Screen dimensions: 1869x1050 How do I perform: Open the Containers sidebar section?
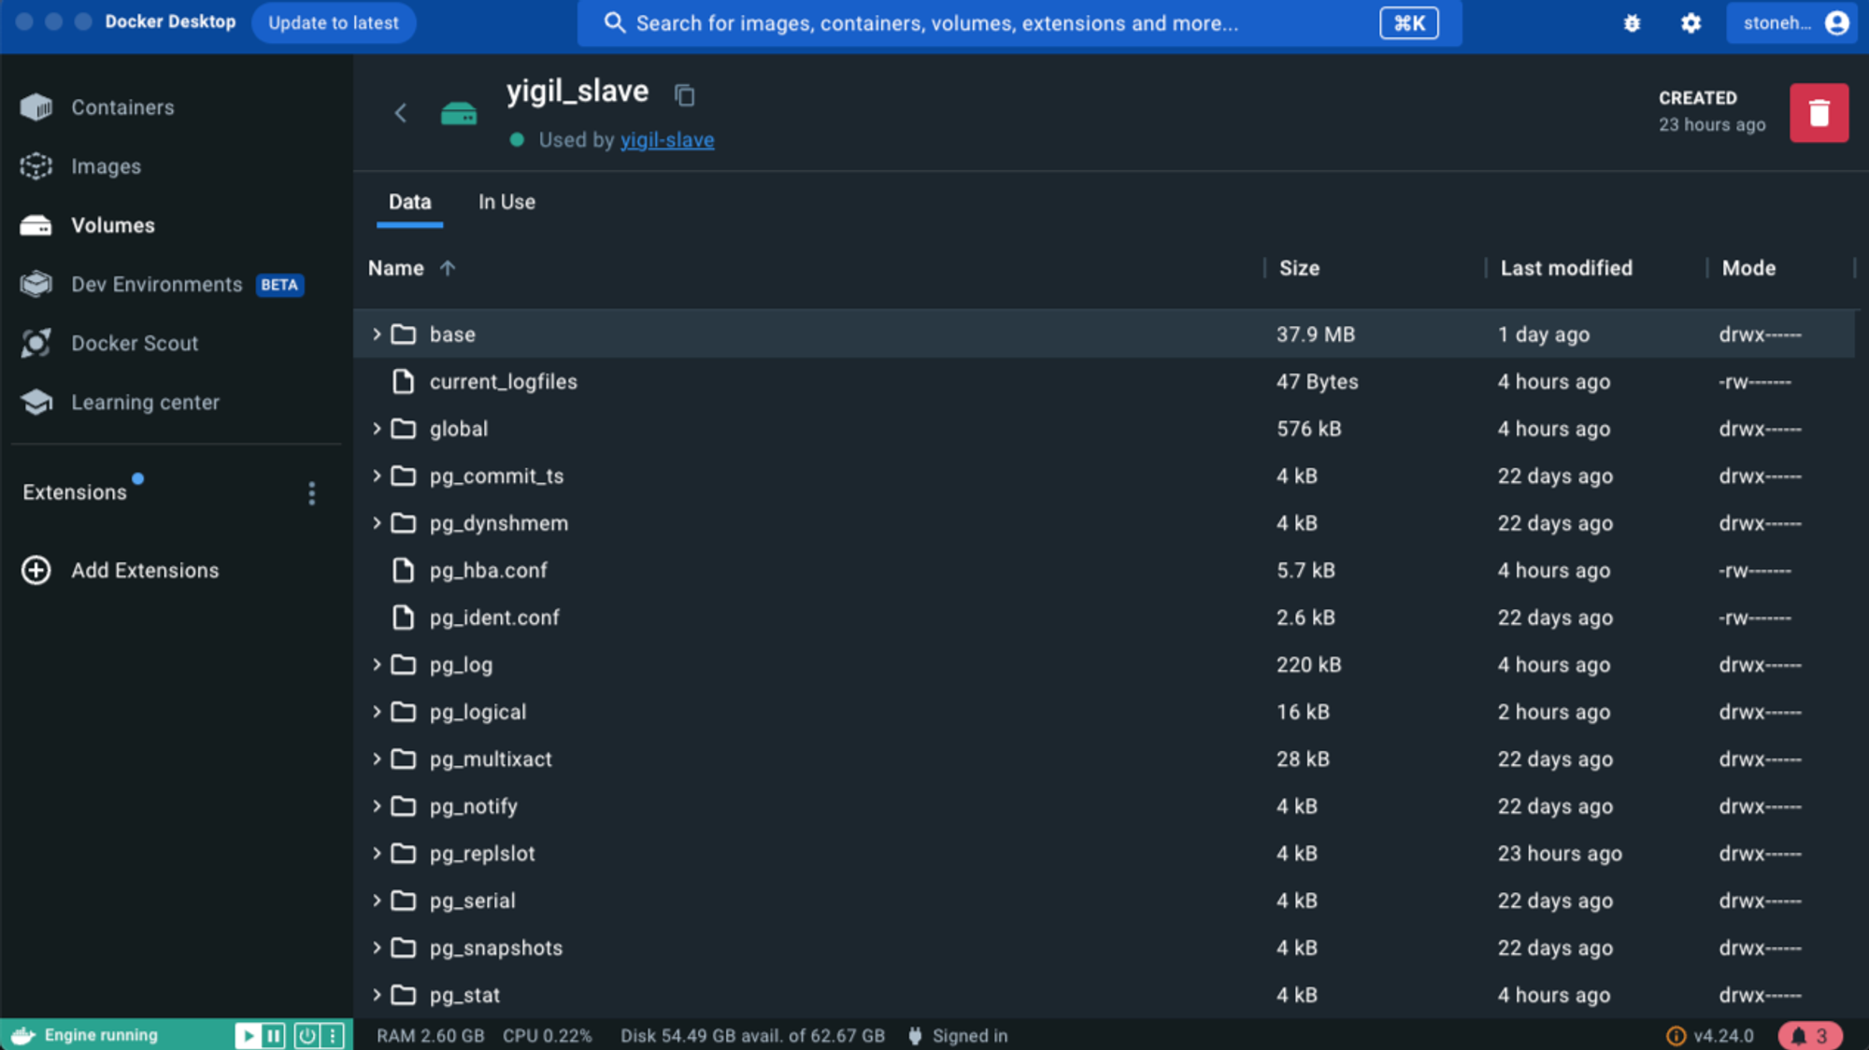[x=122, y=107]
